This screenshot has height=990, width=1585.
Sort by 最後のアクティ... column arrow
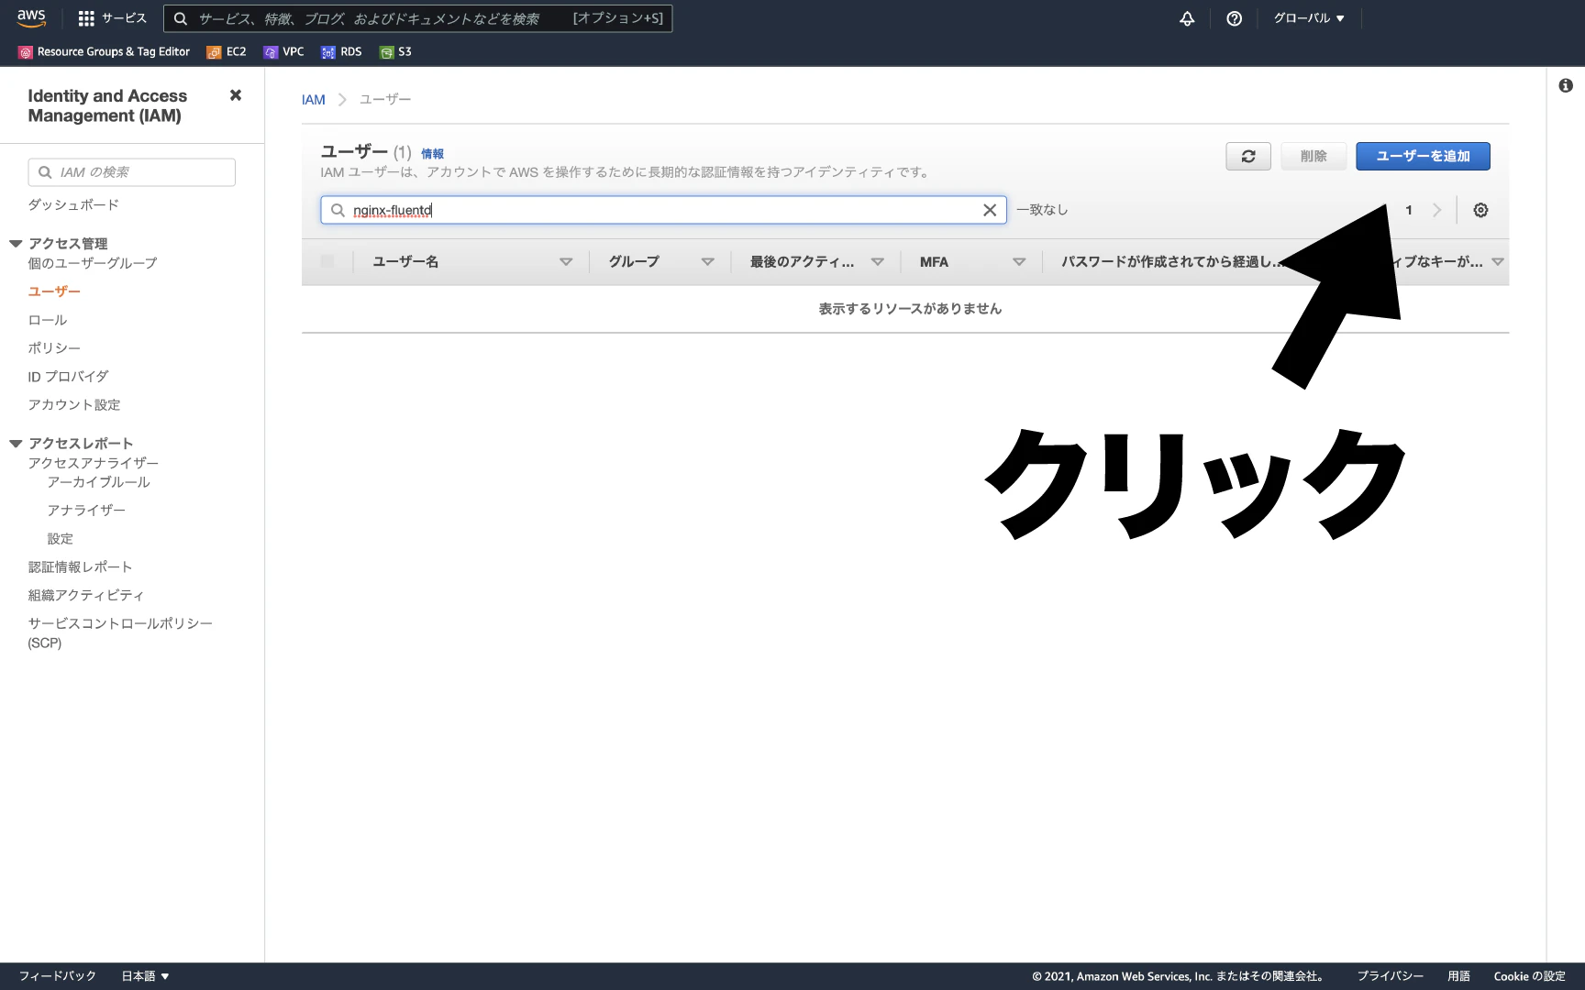878,262
